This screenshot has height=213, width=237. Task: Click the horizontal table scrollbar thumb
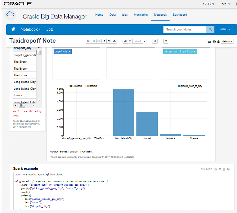point(22,105)
